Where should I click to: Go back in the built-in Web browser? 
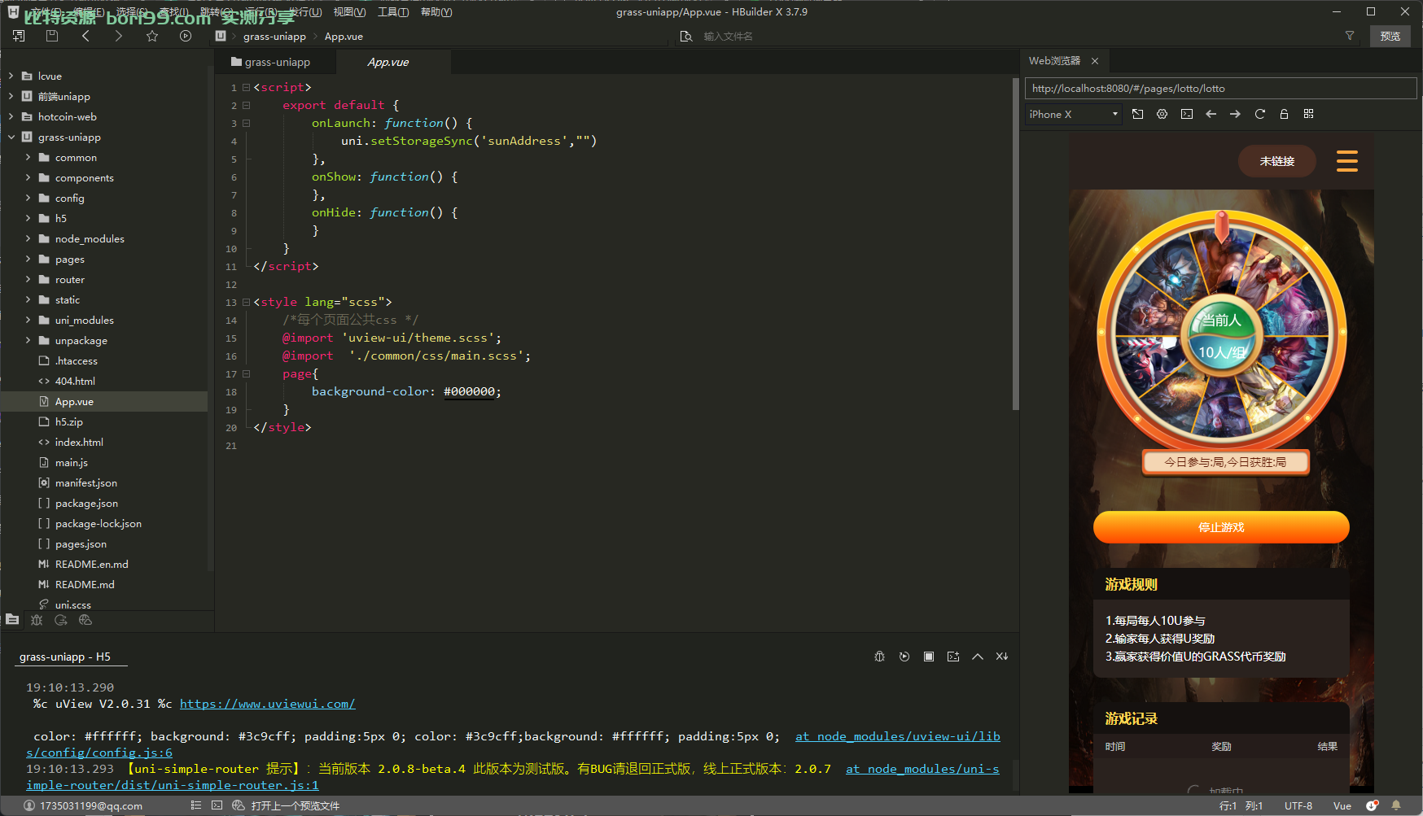point(1211,114)
